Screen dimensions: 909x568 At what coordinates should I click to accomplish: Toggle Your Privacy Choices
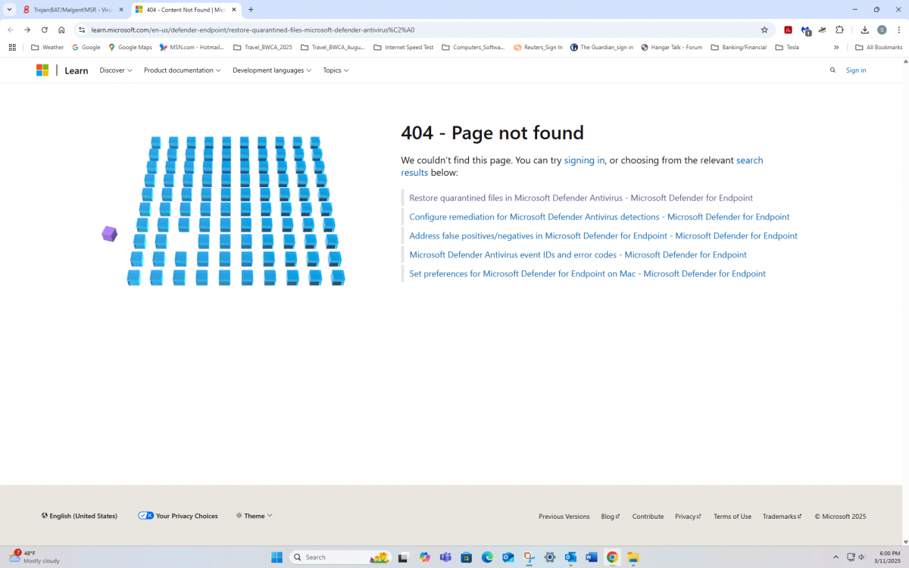pos(178,516)
